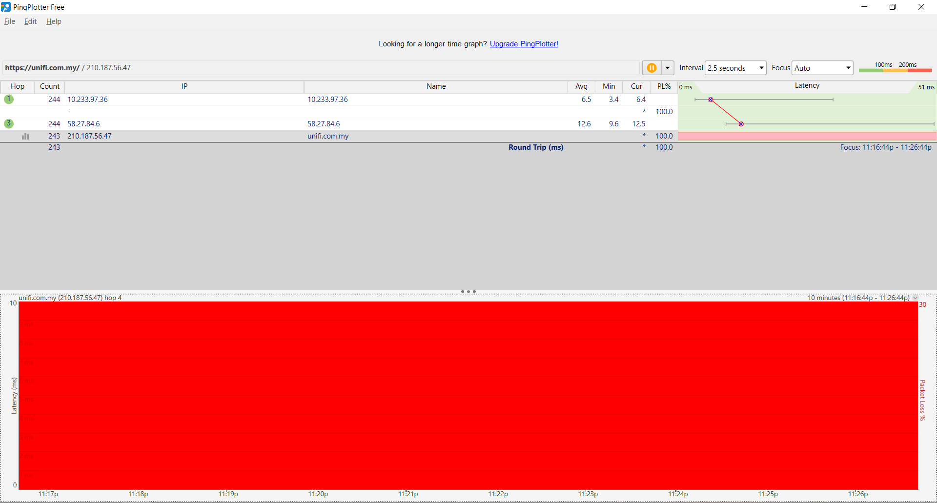Screen dimensions: 937x503
Task: Open the Edit menu
Action: (30, 21)
